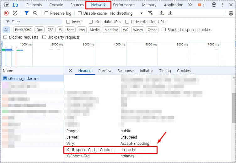
Task: Filter requests by JS
Action: pos(60,30)
